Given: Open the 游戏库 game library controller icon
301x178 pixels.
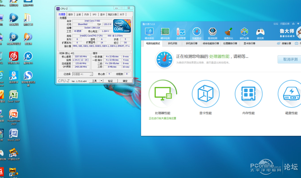Looking at the screenshot, I should coord(260,33).
